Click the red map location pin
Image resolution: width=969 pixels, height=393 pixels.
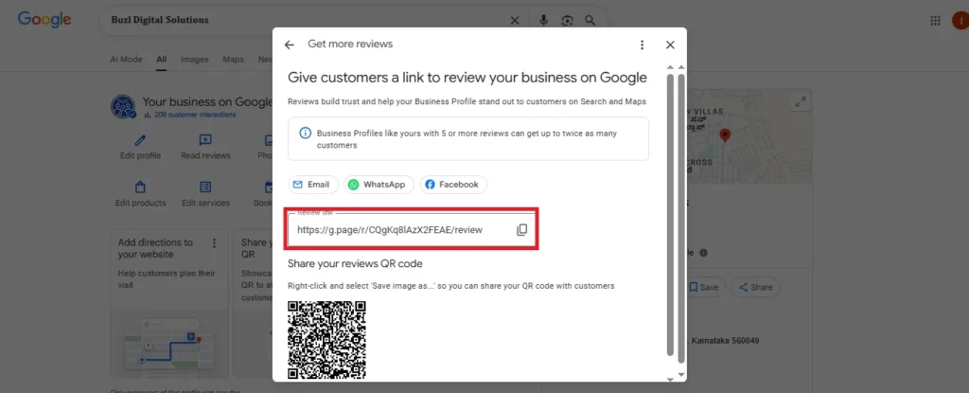725,135
